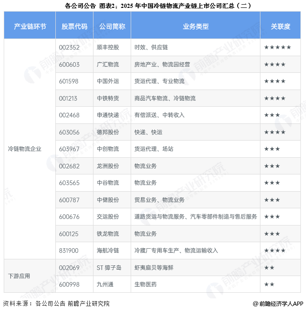Select company name 中创物流
Viewport: 306px width, 309px height.
click(x=108, y=149)
